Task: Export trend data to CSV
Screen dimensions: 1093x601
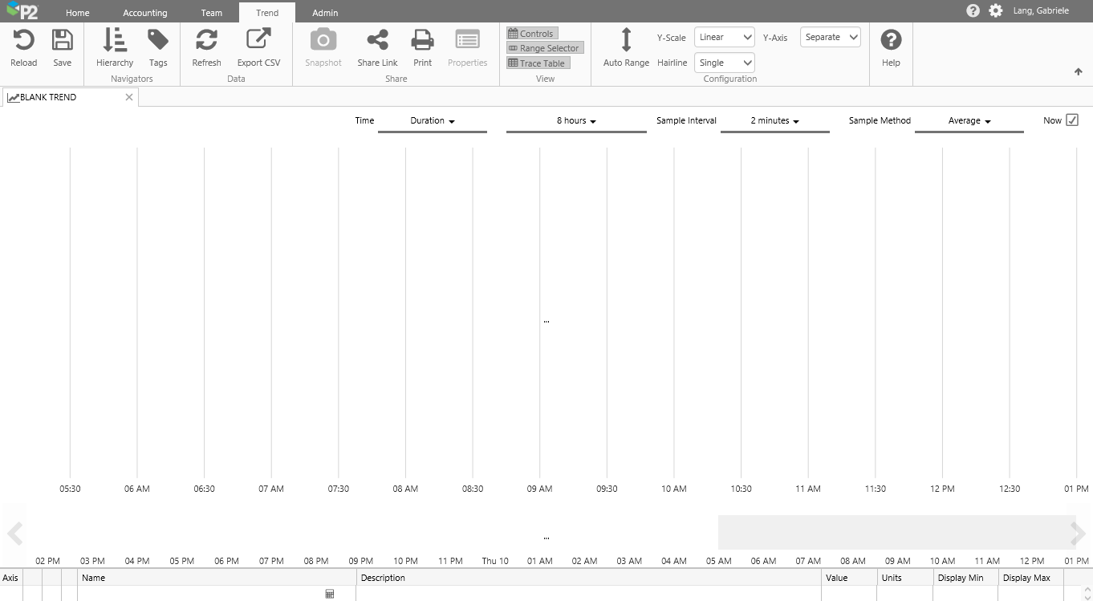Action: (258, 40)
